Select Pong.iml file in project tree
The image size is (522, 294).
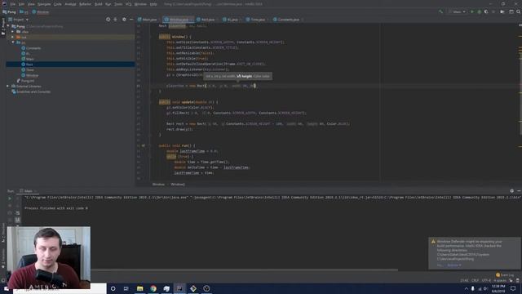[25, 81]
